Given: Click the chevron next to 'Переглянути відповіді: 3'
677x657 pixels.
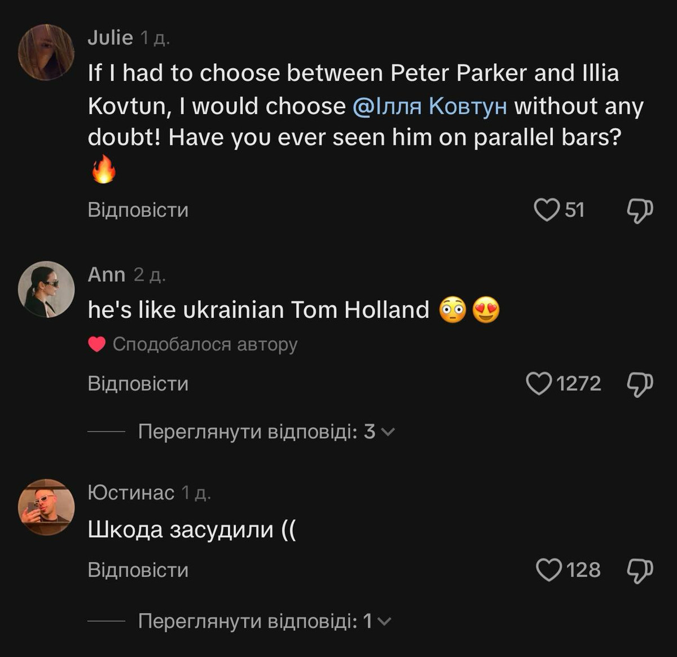Looking at the screenshot, I should point(388,432).
